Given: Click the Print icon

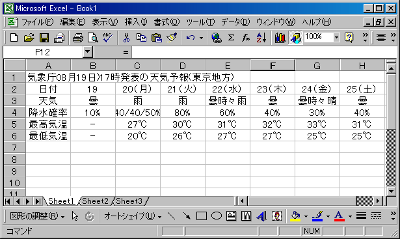Looking at the screenshot, I should coord(77,38).
